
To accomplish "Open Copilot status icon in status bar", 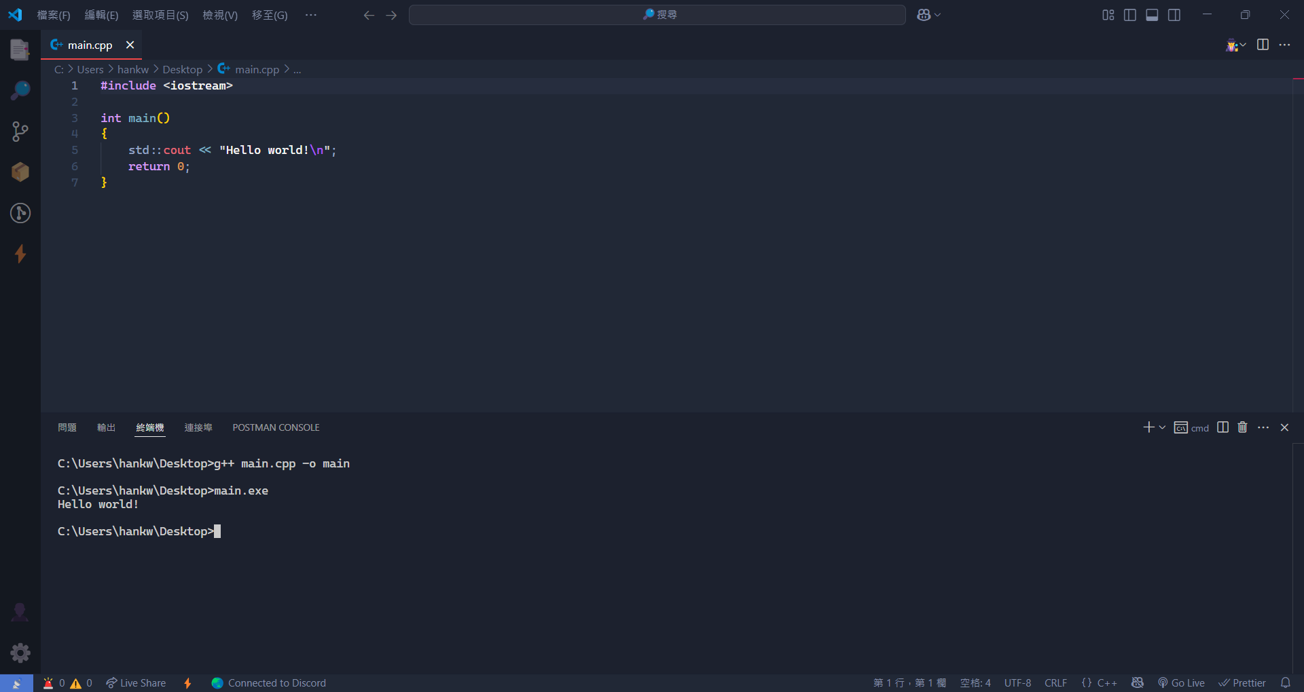I will pos(1138,683).
